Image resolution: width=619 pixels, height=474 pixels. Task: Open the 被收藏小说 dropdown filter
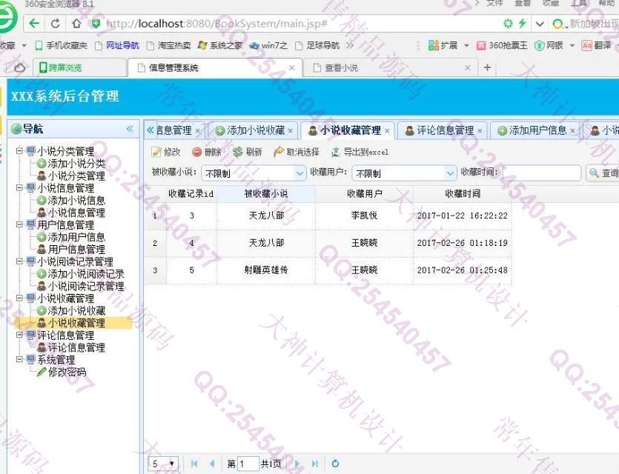tap(299, 173)
